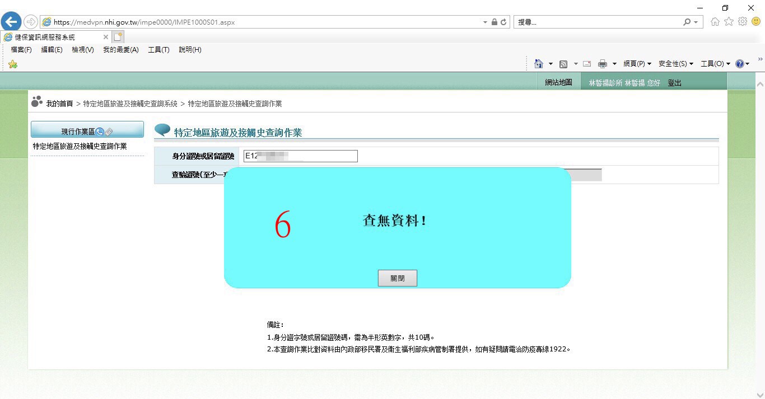Screen dimensions: 765x399
Task: Close the 健保資訊網服務系統 tab
Action: [105, 37]
